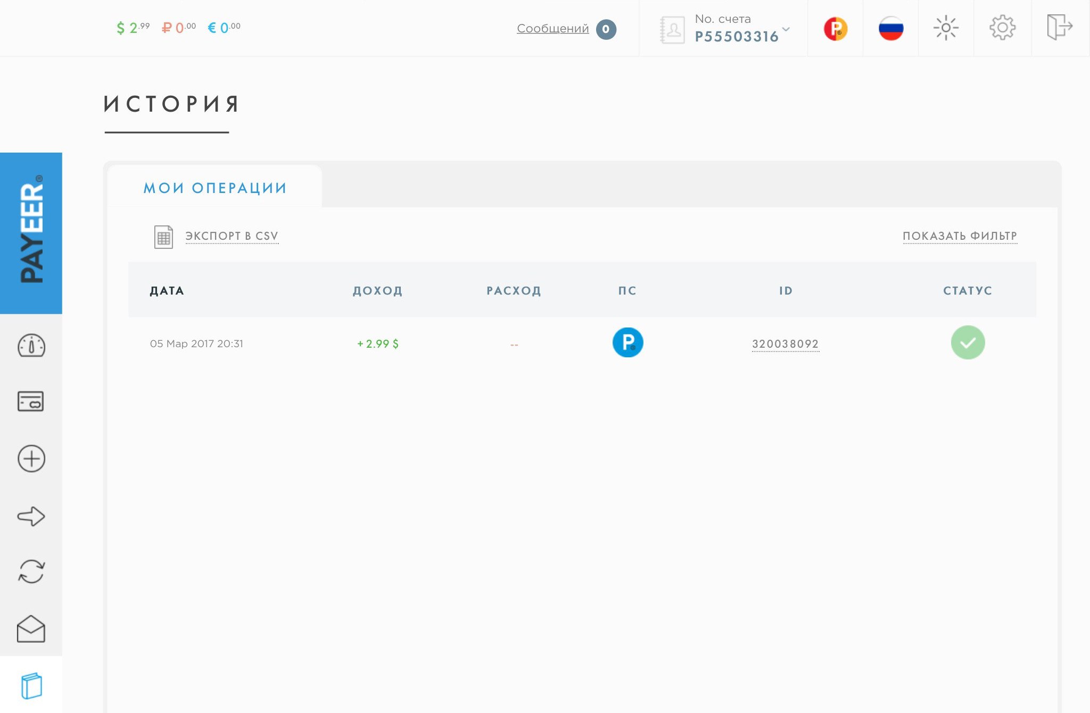Click the ДОХОД column header
Image resolution: width=1090 pixels, height=713 pixels.
point(378,291)
